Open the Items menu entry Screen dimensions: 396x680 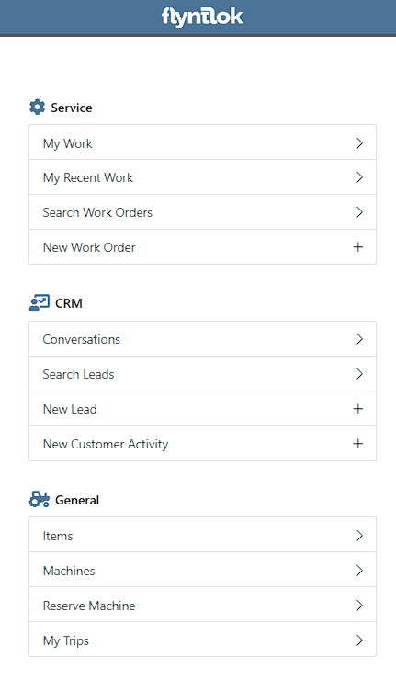coord(202,535)
